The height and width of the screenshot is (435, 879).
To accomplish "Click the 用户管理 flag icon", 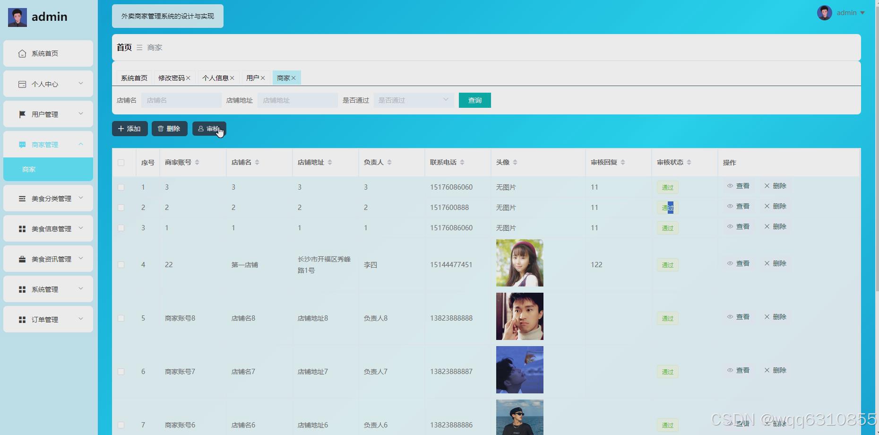I will (x=22, y=114).
